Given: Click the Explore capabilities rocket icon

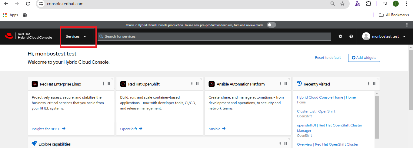Looking at the screenshot, I should 34,144.
